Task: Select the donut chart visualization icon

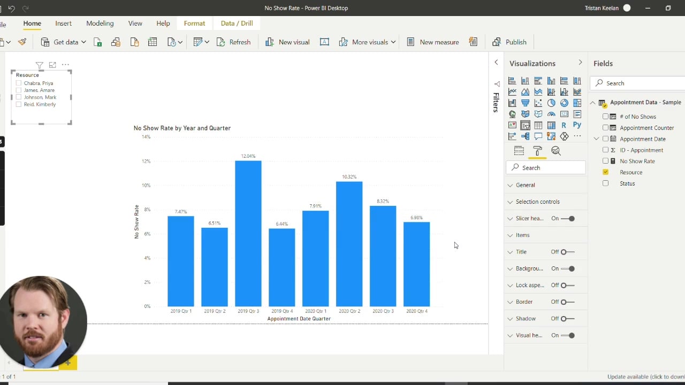Action: tap(564, 103)
